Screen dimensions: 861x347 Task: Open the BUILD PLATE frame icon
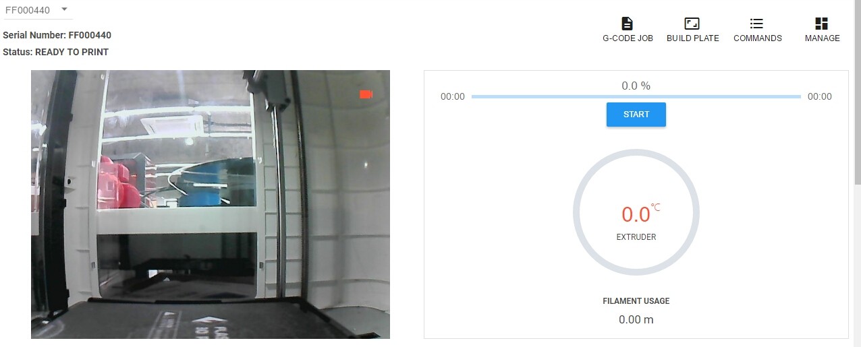(x=692, y=24)
